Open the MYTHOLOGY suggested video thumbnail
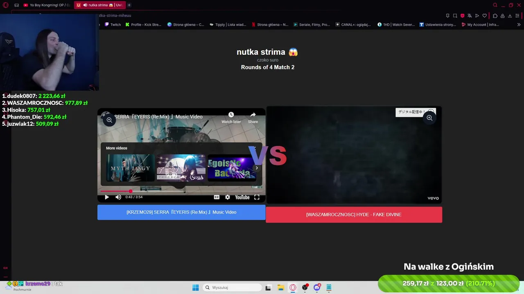Screen dimensions: 524x294 [x=131, y=168]
